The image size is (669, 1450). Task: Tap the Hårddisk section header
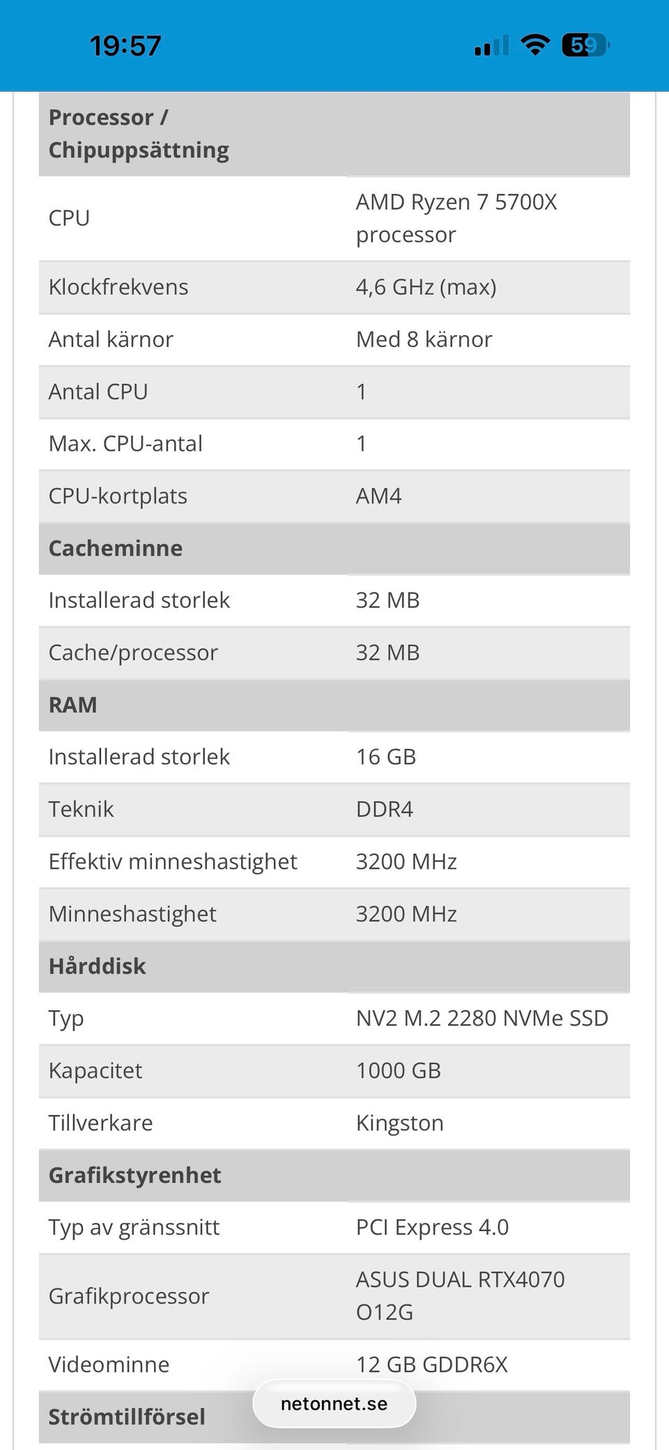(334, 966)
